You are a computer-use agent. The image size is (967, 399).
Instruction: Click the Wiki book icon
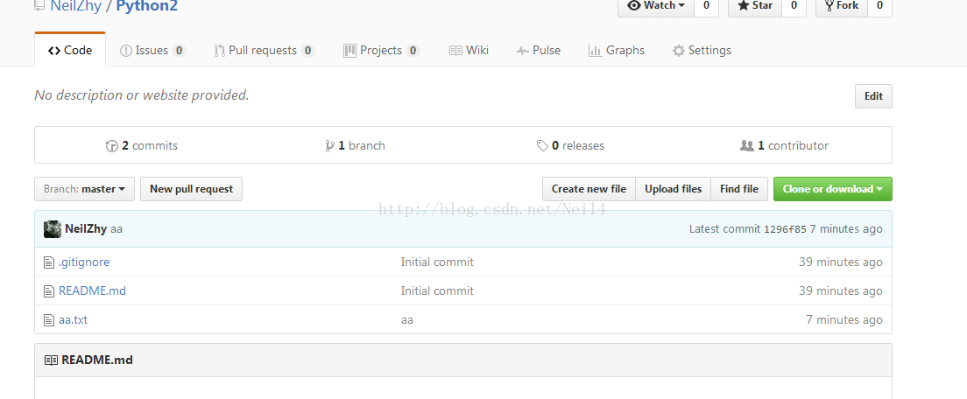click(455, 51)
